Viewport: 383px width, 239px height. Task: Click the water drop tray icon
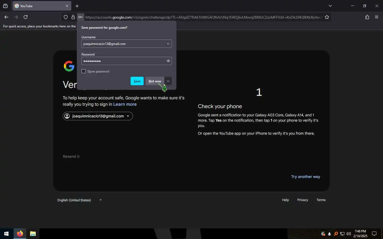[330, 234]
